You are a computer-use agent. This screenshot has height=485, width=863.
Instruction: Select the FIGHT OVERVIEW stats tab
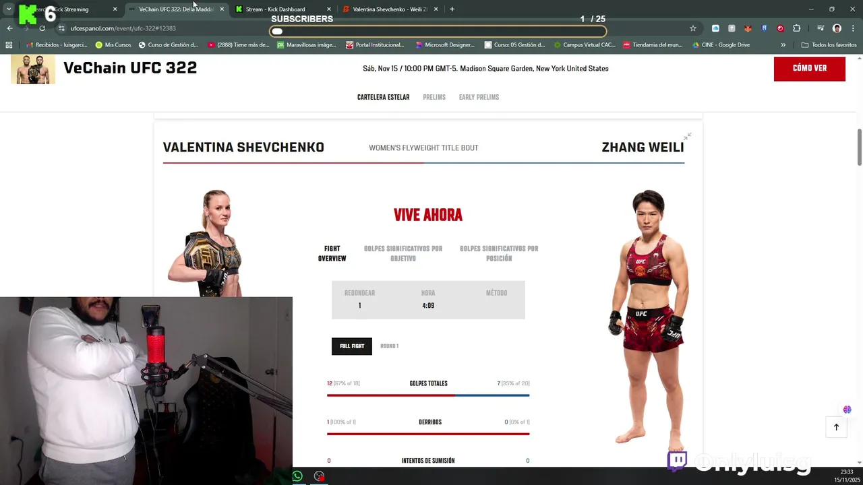pos(332,254)
